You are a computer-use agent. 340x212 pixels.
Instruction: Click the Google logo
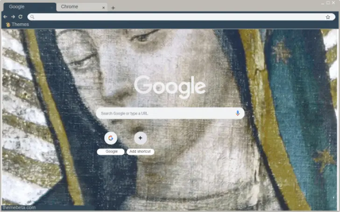tap(170, 87)
